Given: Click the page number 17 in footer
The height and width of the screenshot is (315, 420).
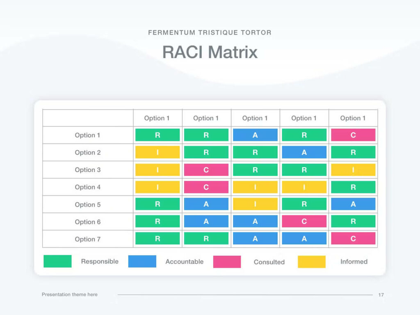Looking at the screenshot, I should coord(381,295).
